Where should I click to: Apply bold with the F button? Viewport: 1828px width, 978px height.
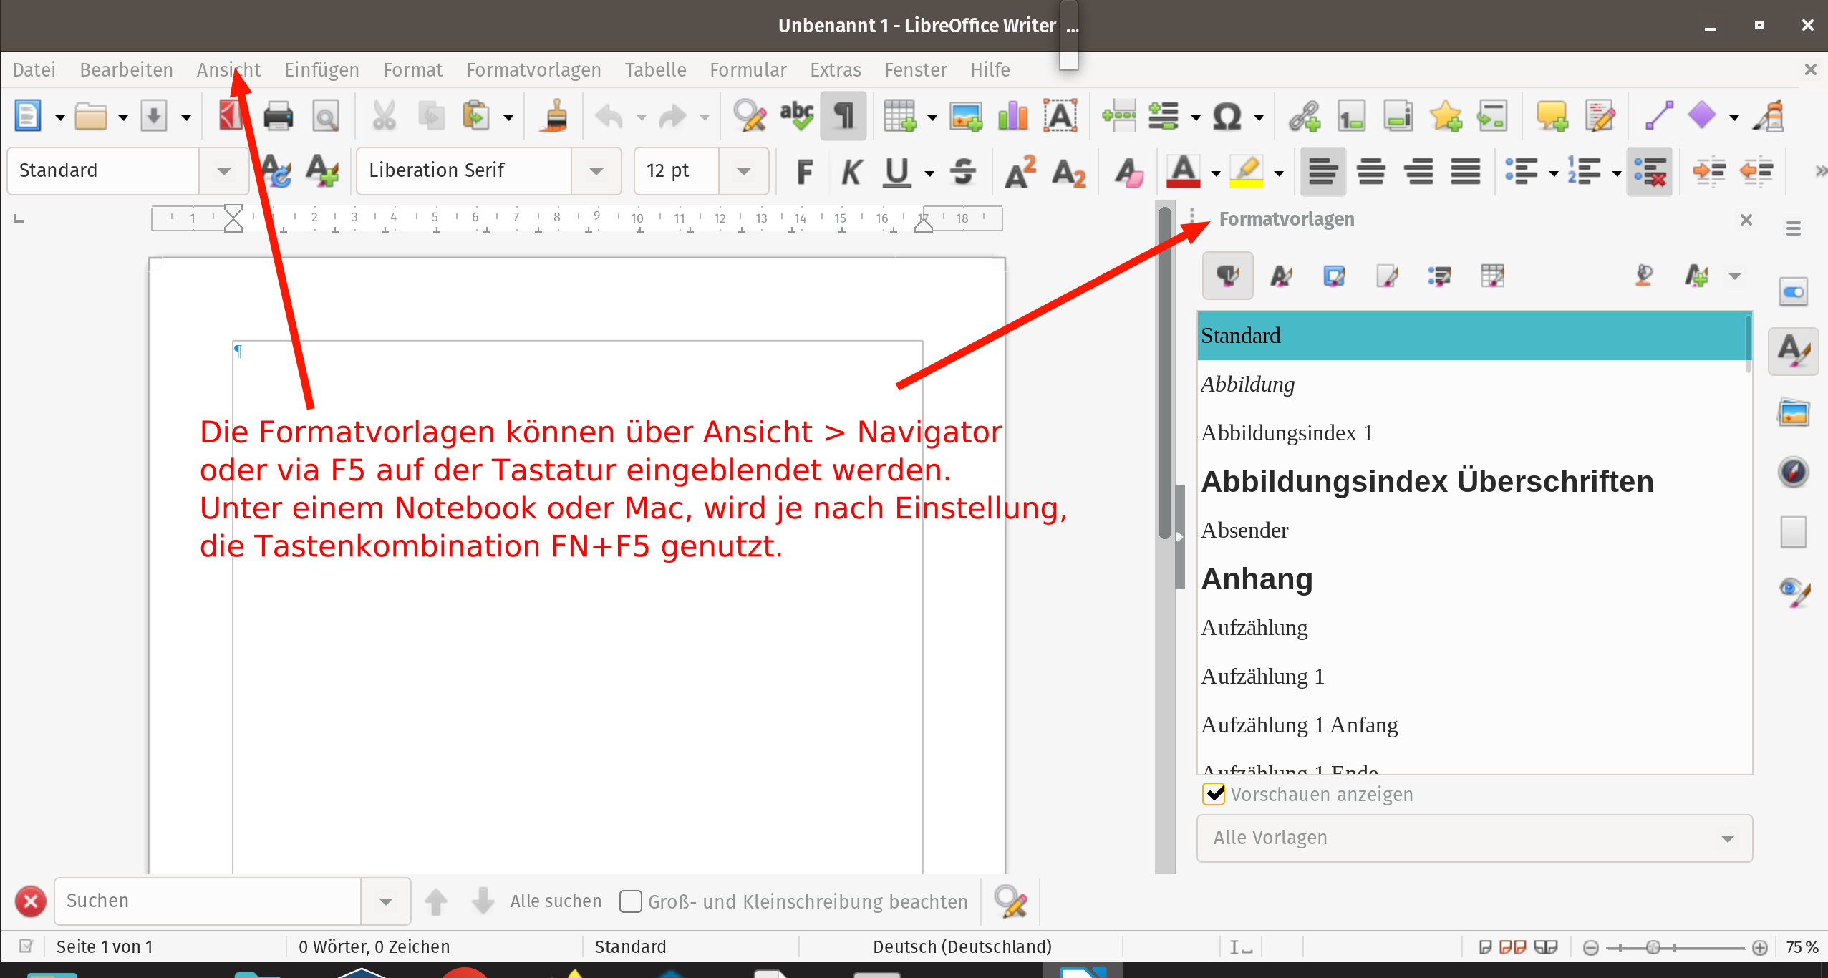tap(804, 172)
